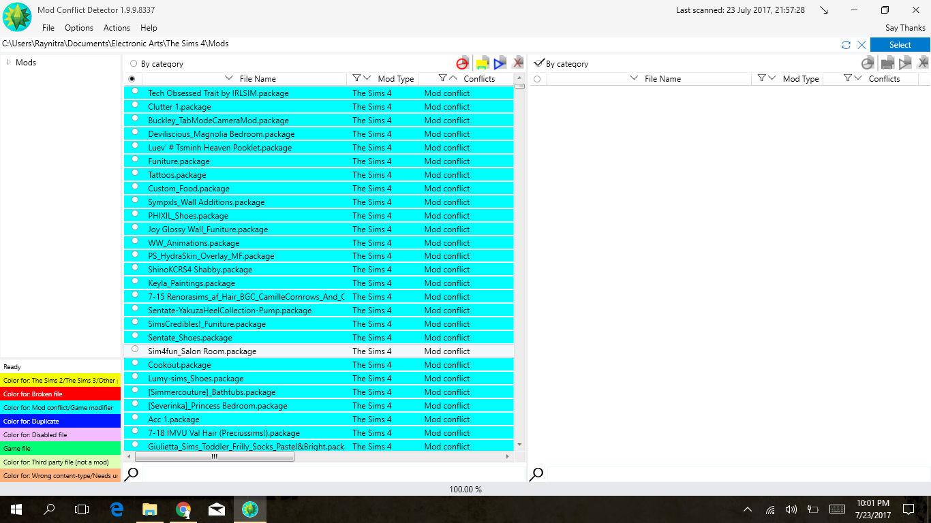931x523 pixels.
Task: Click the grey X delete-file icon in right panel
Action: tap(923, 63)
